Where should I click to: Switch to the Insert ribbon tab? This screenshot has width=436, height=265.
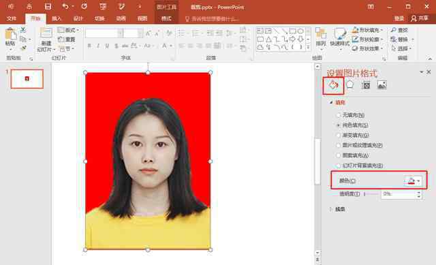(57, 18)
